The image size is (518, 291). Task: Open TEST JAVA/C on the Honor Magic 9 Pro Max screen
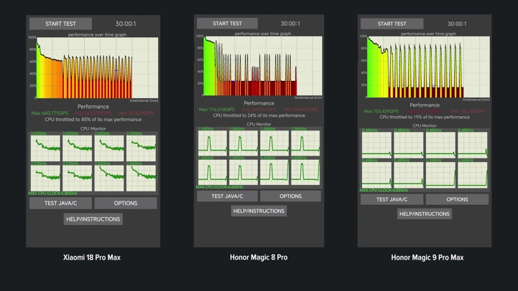click(x=392, y=199)
